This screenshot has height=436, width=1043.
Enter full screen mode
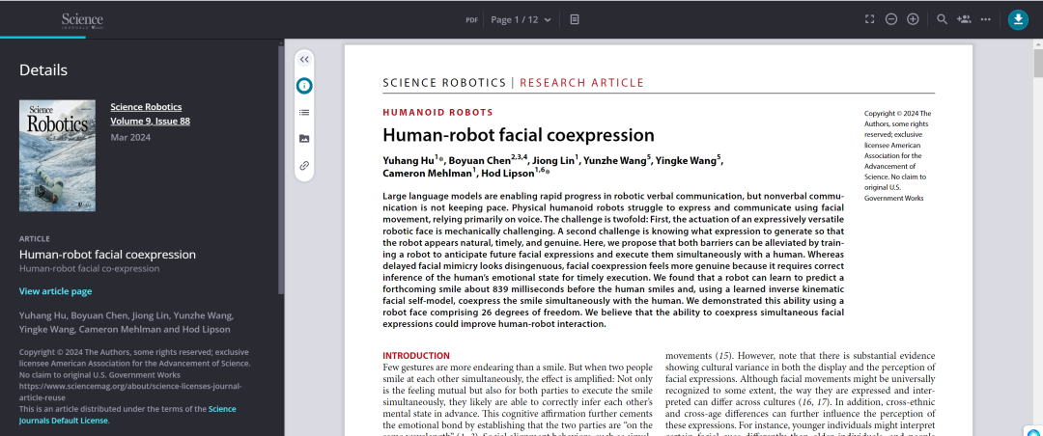[x=869, y=19]
